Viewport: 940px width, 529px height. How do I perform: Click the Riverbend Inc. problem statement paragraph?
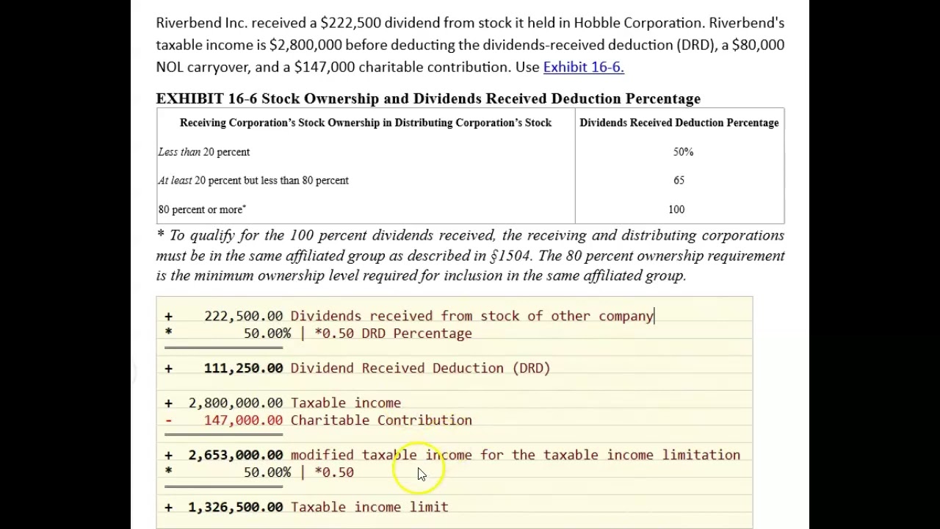pos(470,45)
